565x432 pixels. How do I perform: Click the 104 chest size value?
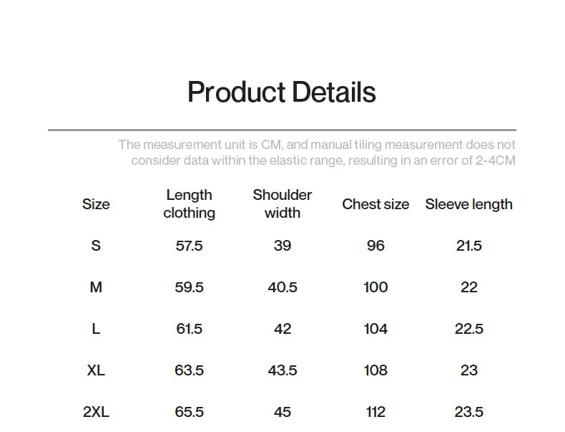(375, 329)
